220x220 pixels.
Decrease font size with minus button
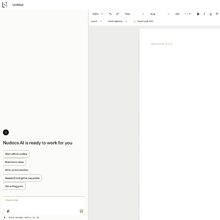click(x=185, y=14)
